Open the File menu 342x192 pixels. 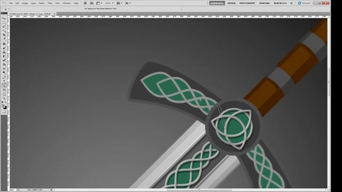tap(11, 3)
